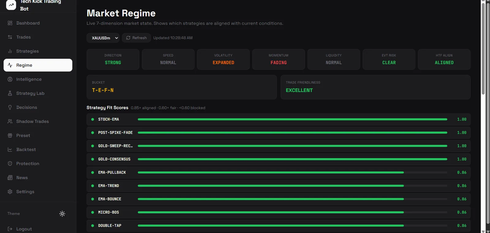Select the Regime menu item
The height and width of the screenshot is (233, 490).
point(38,65)
